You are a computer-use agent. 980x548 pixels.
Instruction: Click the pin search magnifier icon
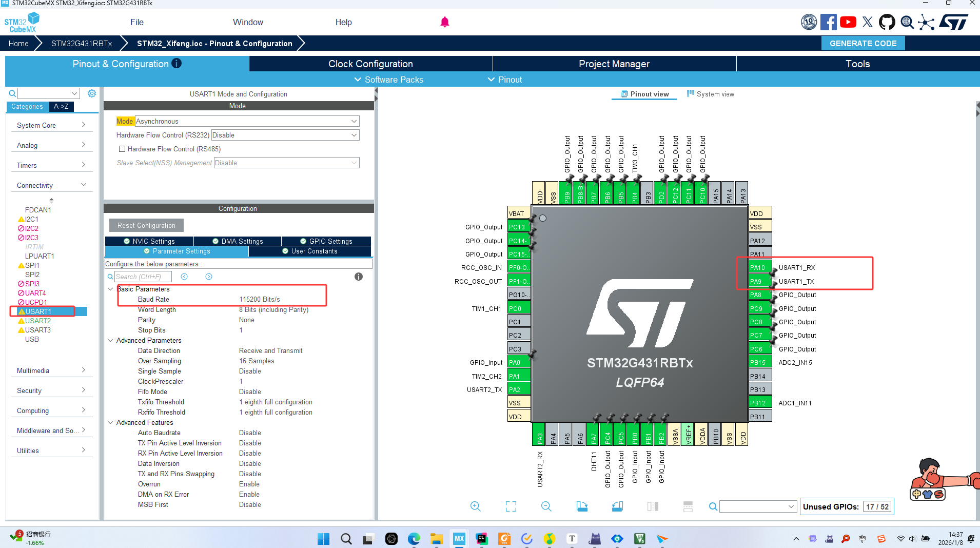(x=713, y=506)
